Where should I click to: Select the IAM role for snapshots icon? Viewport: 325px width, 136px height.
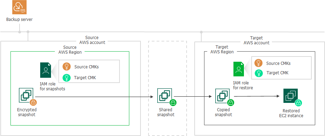(x=46, y=70)
